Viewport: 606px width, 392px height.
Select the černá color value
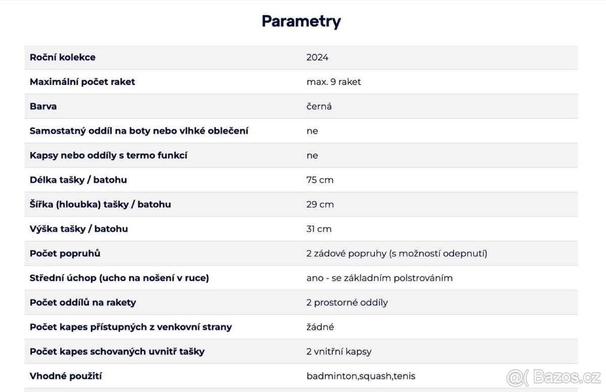pyautogui.click(x=319, y=106)
